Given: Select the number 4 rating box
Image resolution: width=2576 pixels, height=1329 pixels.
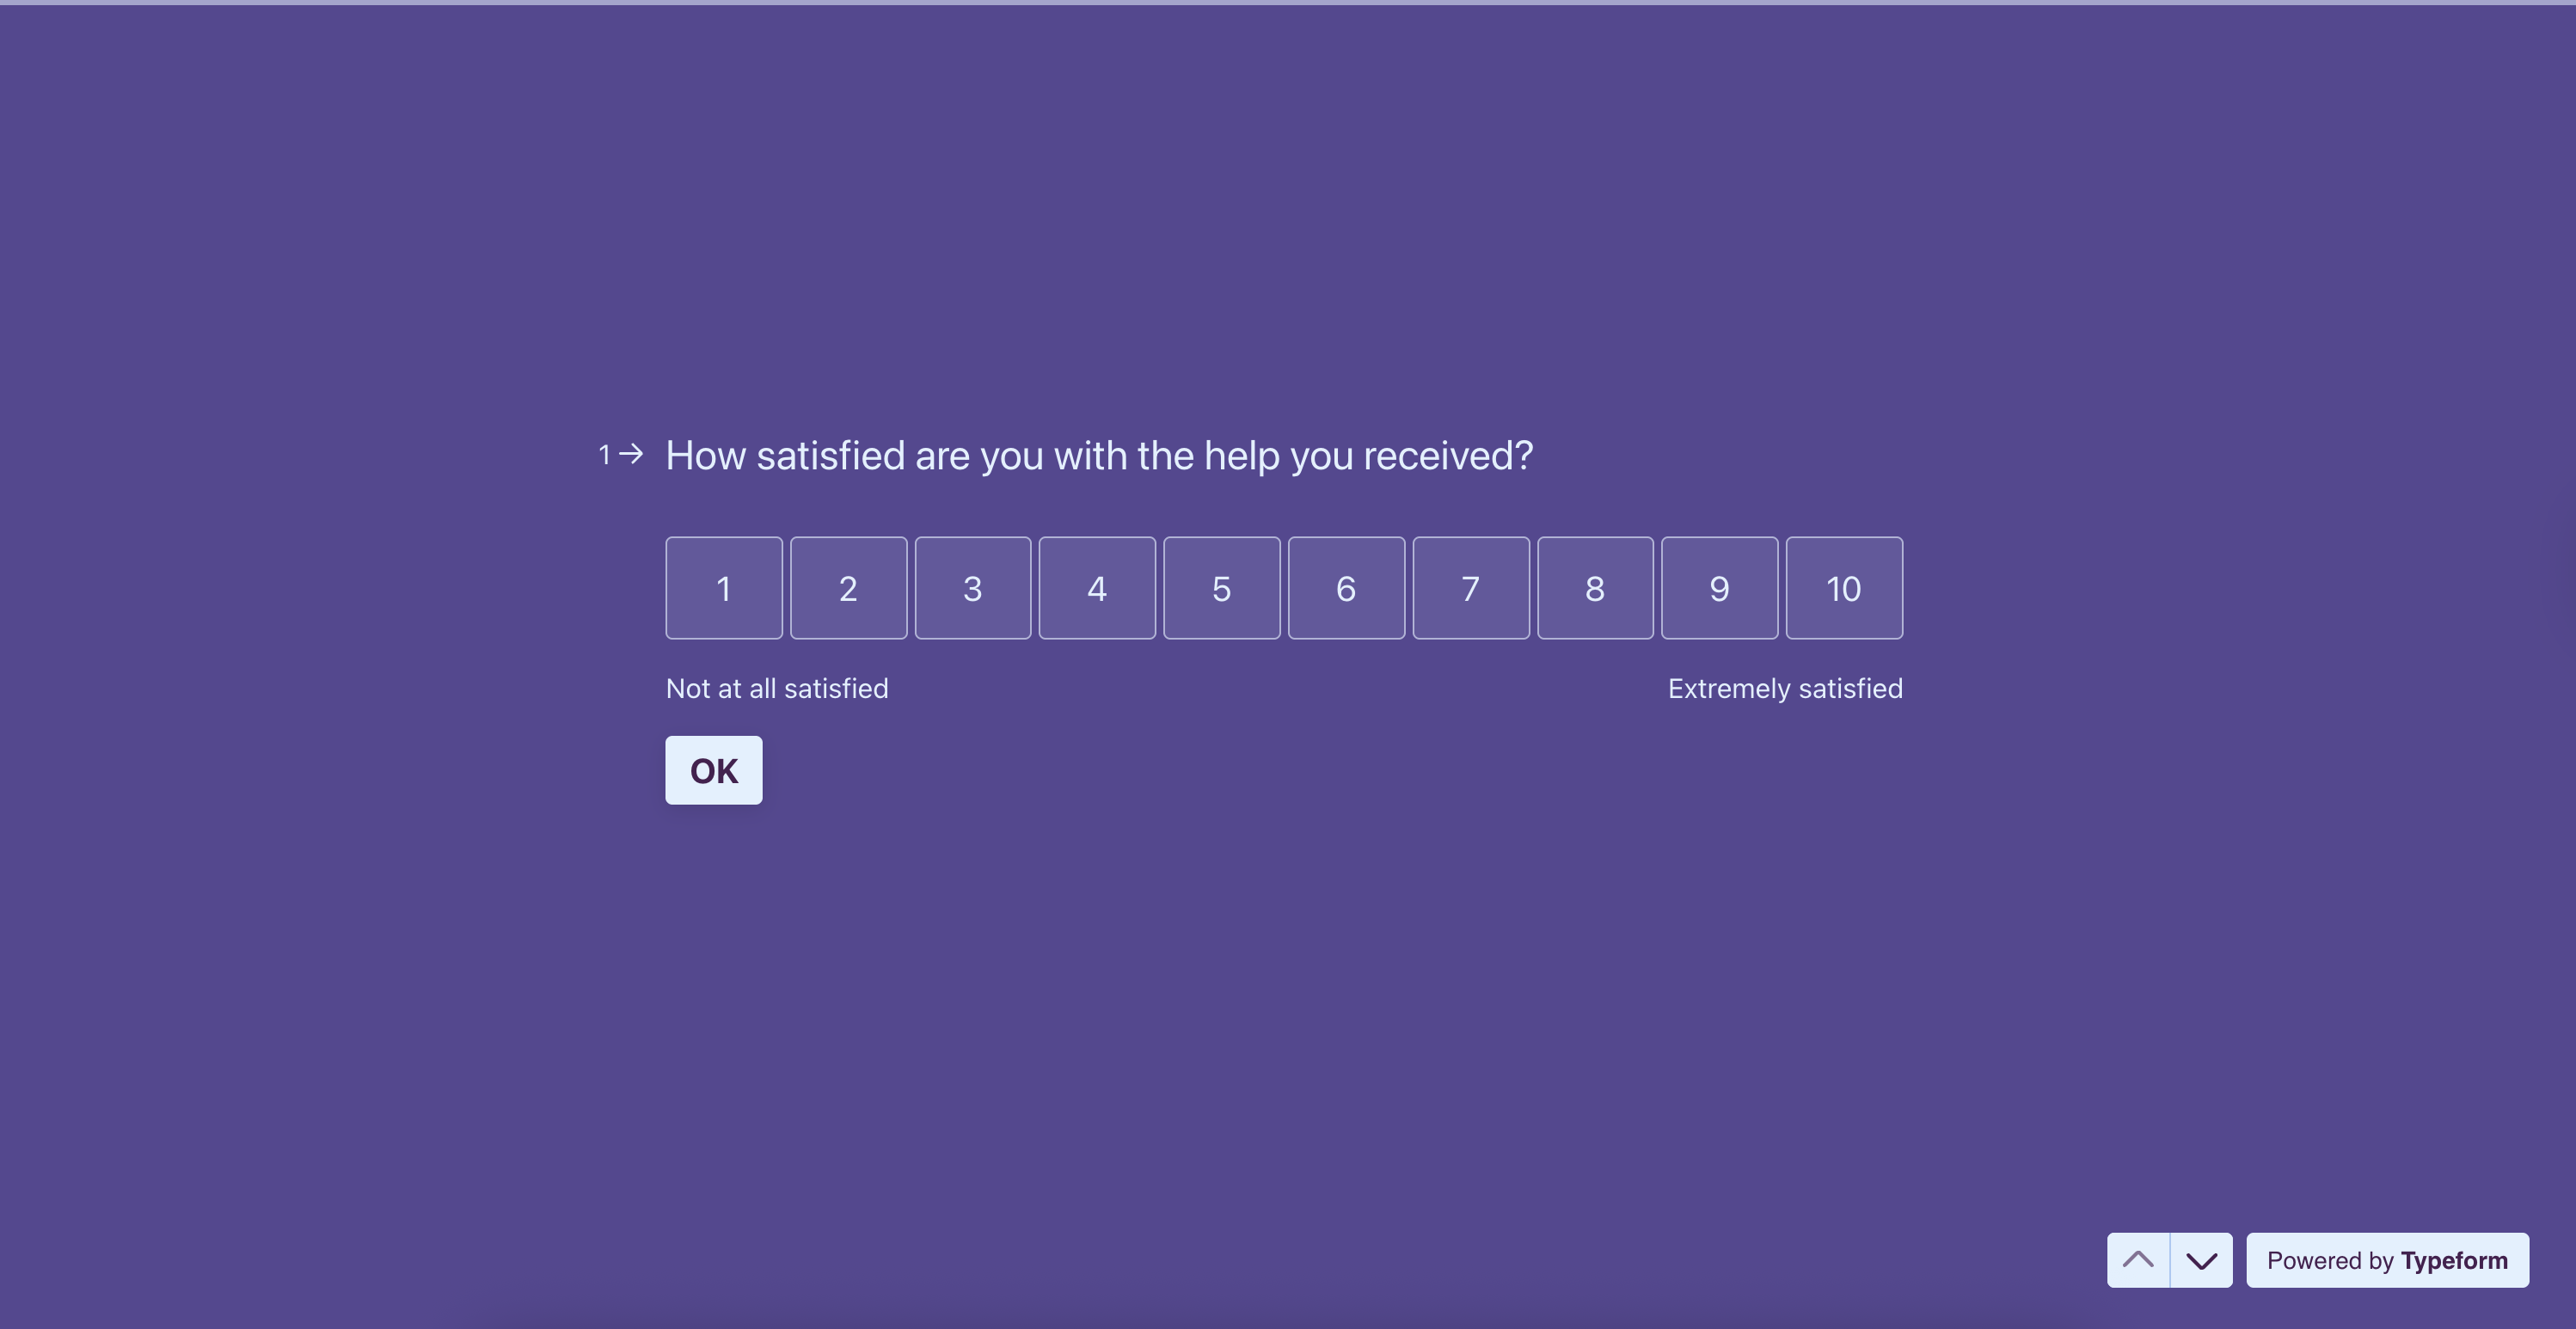Looking at the screenshot, I should click(1097, 588).
